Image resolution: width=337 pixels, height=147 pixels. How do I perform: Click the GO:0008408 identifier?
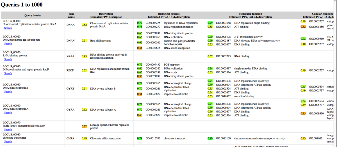pyautogui.click(x=223, y=37)
